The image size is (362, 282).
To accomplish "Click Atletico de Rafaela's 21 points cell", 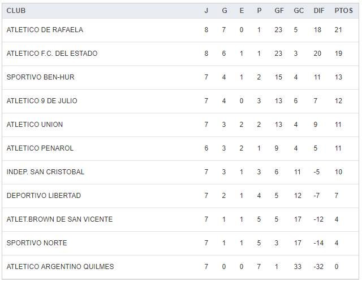I will coord(338,30).
